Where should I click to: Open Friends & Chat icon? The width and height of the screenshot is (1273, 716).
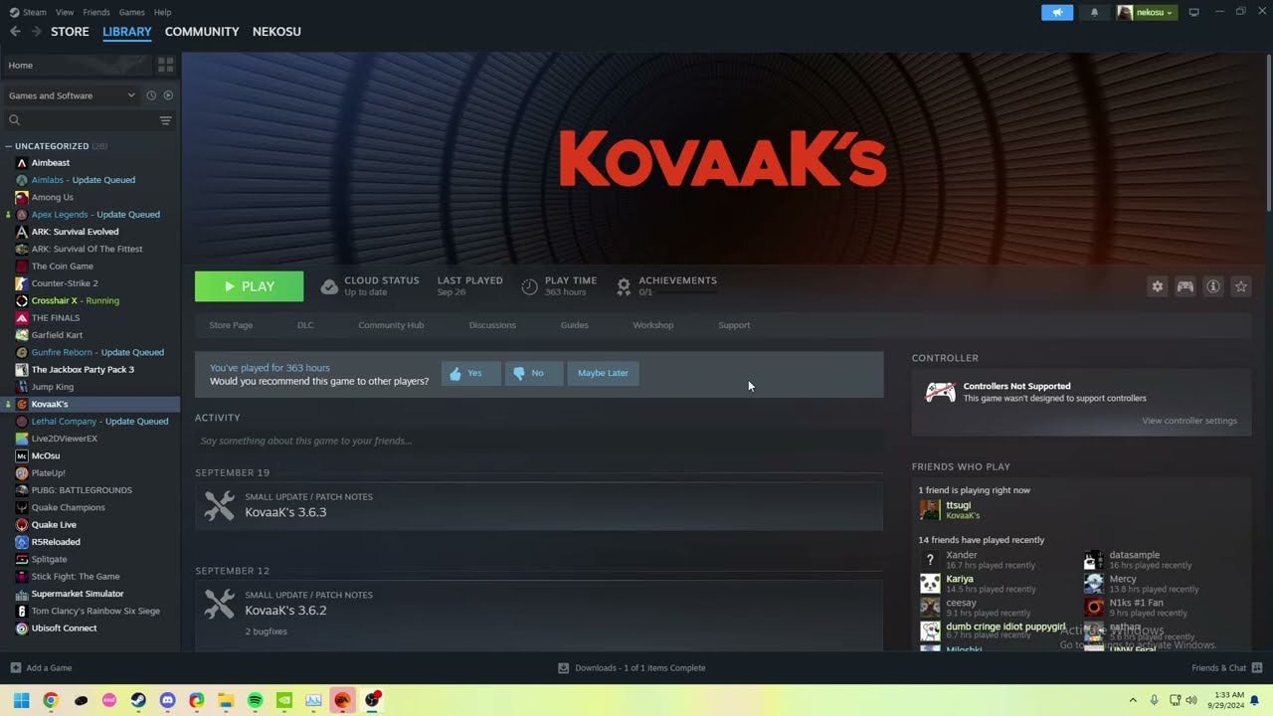1257,667
